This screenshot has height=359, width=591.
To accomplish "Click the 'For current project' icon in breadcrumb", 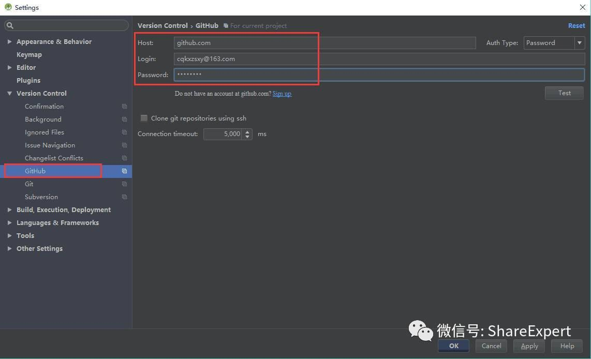I will point(226,26).
